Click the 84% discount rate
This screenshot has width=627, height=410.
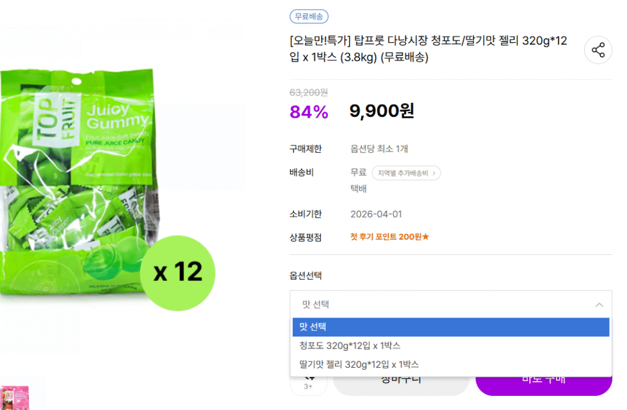tap(309, 112)
